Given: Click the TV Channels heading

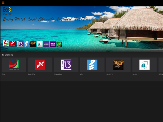Looking at the screenshot, I should click(x=7, y=55).
